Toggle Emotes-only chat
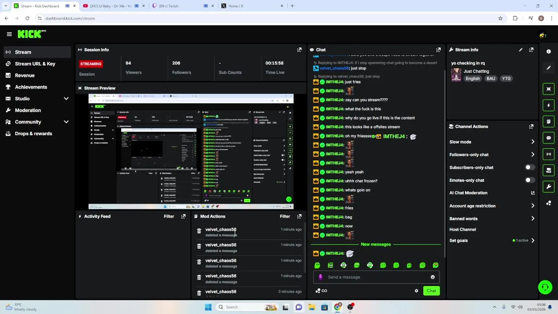The width and height of the screenshot is (558, 314). pos(530,180)
